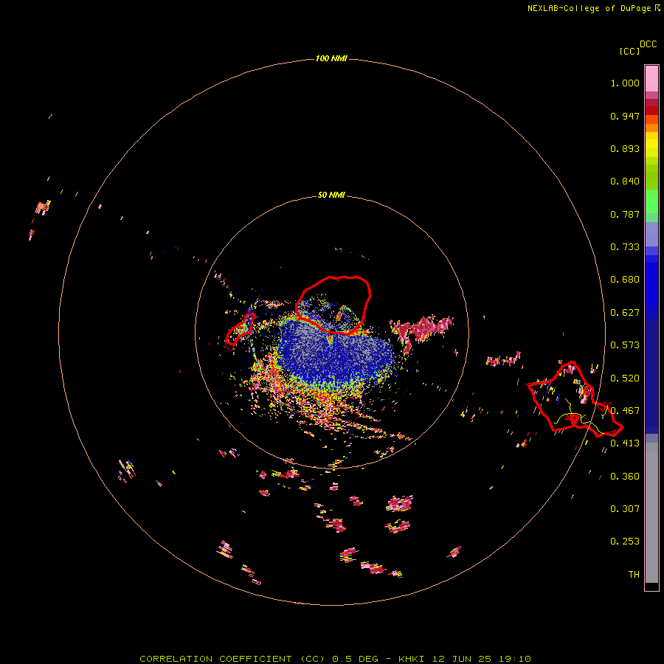Click the 0.680 color scale value
The height and width of the screenshot is (664, 664).
coord(625,280)
